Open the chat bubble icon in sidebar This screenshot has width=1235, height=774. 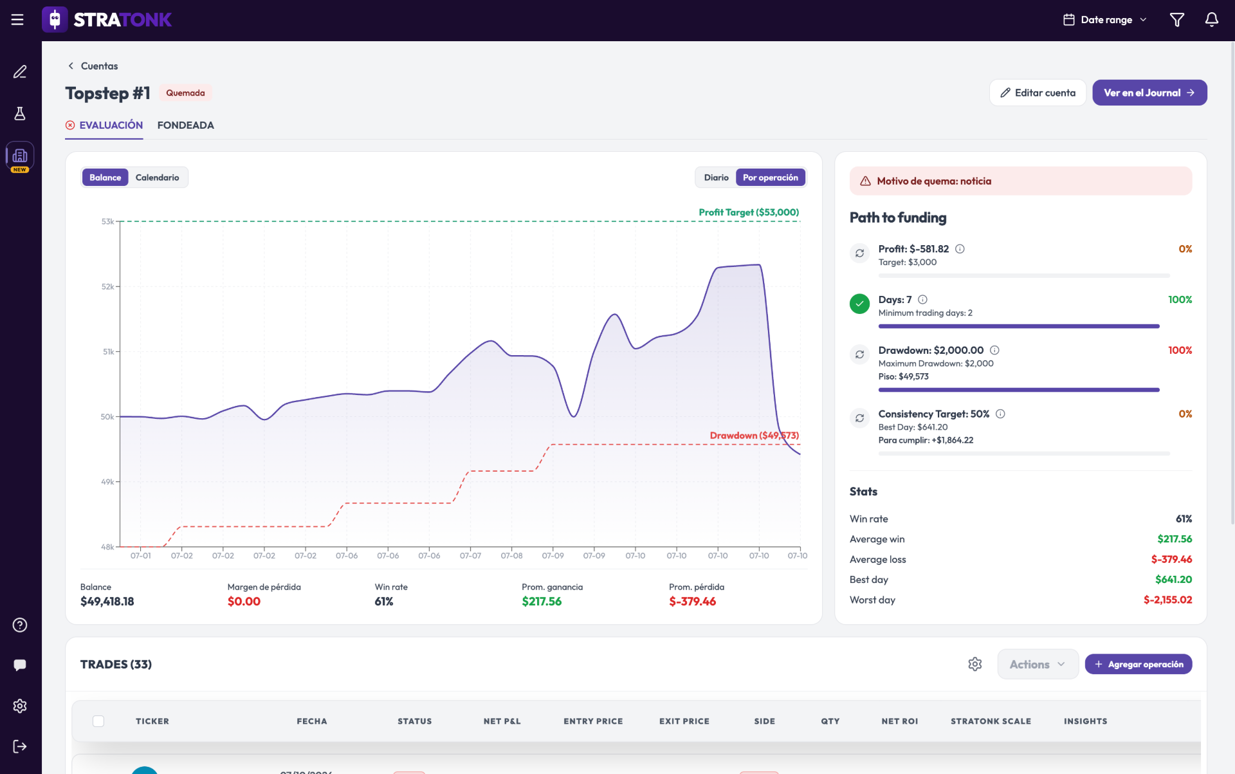(x=20, y=665)
